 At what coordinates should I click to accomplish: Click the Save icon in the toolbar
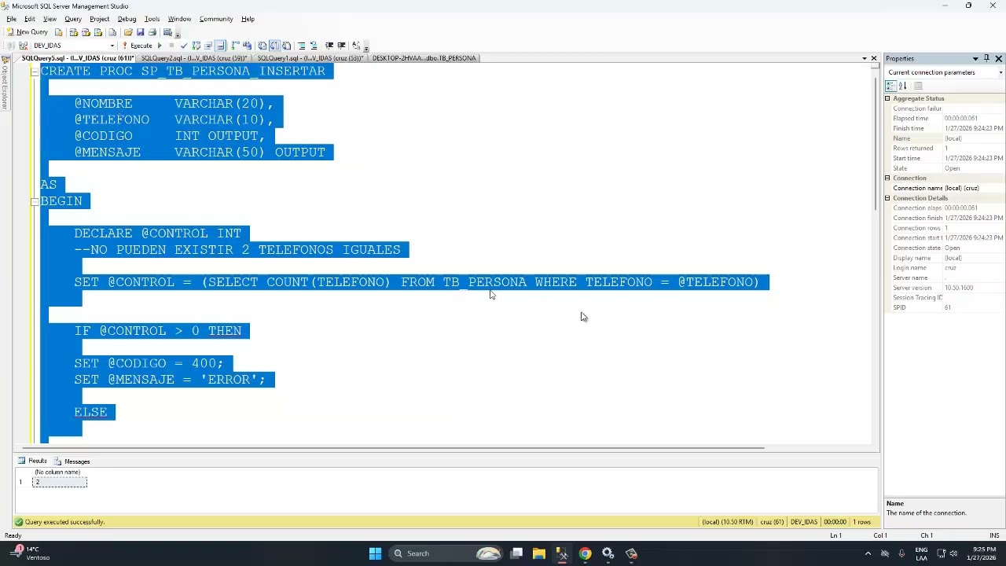click(x=140, y=32)
